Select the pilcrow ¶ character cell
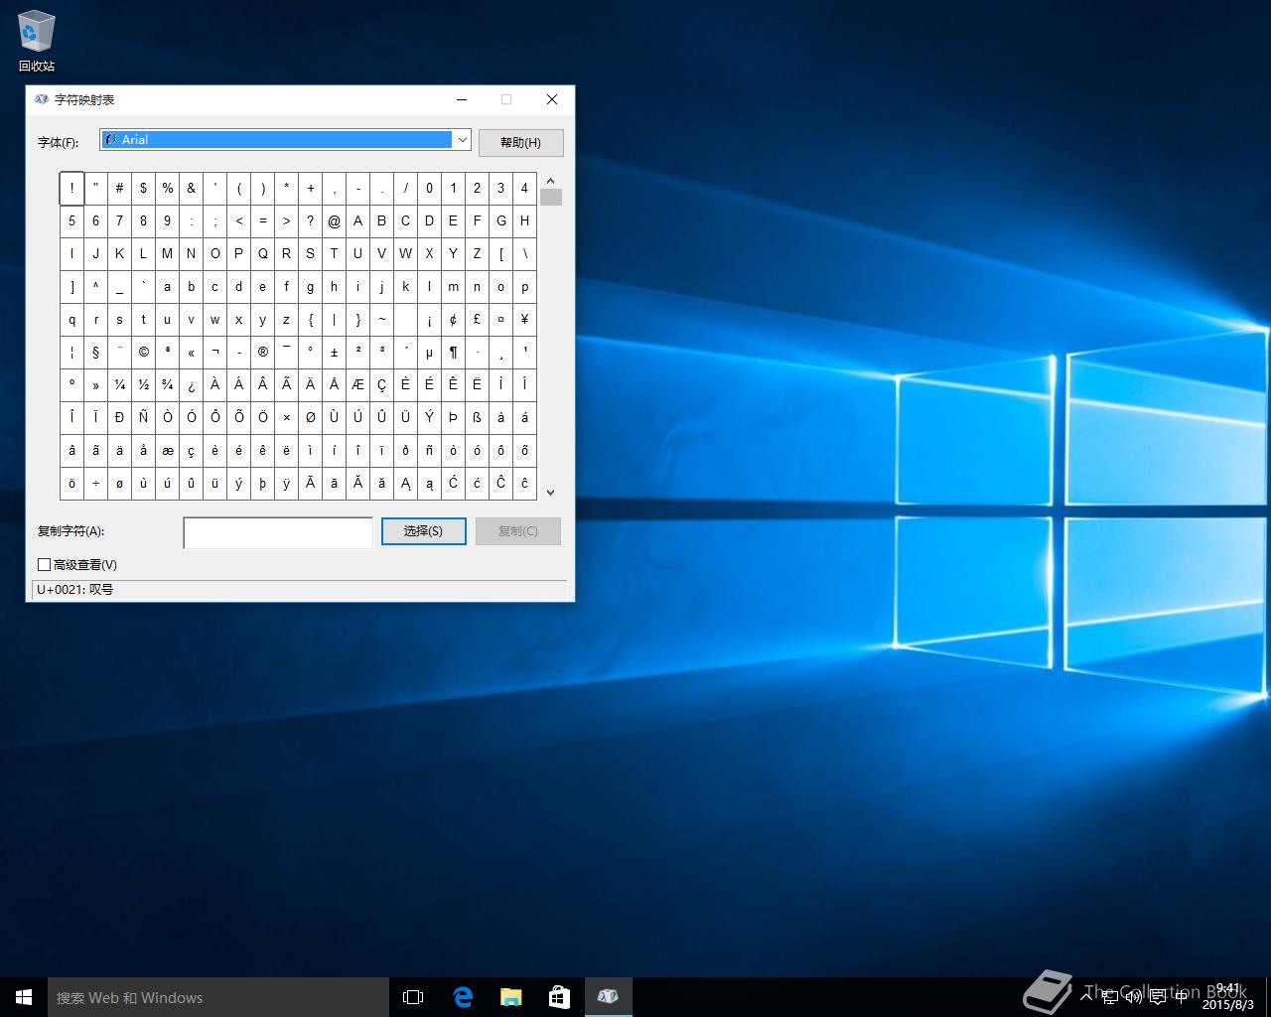The width and height of the screenshot is (1271, 1017). pos(453,352)
